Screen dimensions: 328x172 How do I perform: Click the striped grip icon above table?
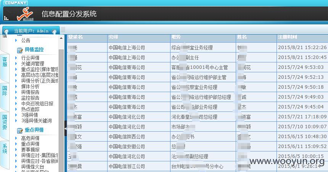pyautogui.click(x=63, y=30)
